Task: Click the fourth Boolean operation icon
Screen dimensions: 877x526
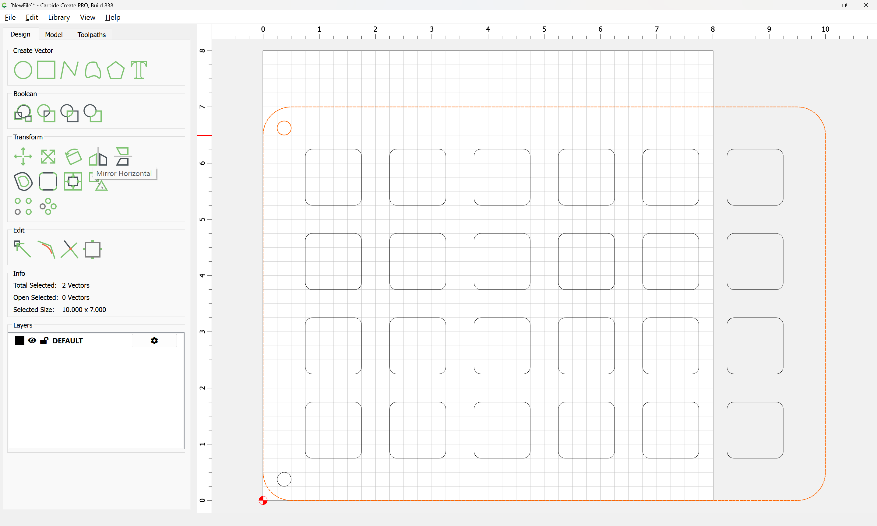Action: [x=93, y=113]
